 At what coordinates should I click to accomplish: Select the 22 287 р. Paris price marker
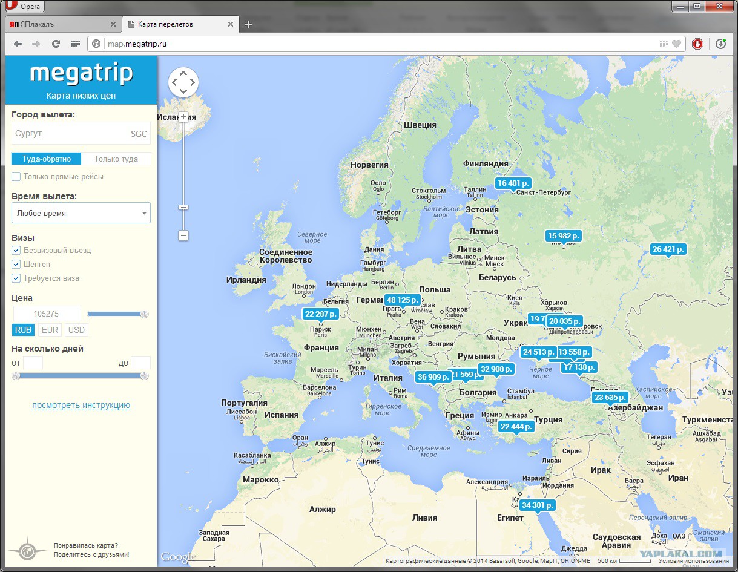coord(320,314)
